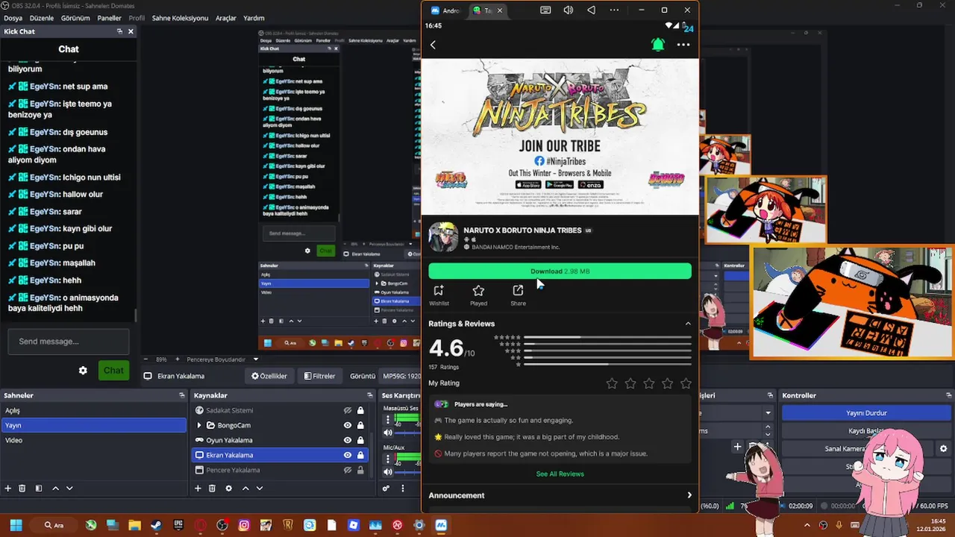Move selected source up in Kaynaklar
The image size is (955, 537).
click(x=245, y=489)
